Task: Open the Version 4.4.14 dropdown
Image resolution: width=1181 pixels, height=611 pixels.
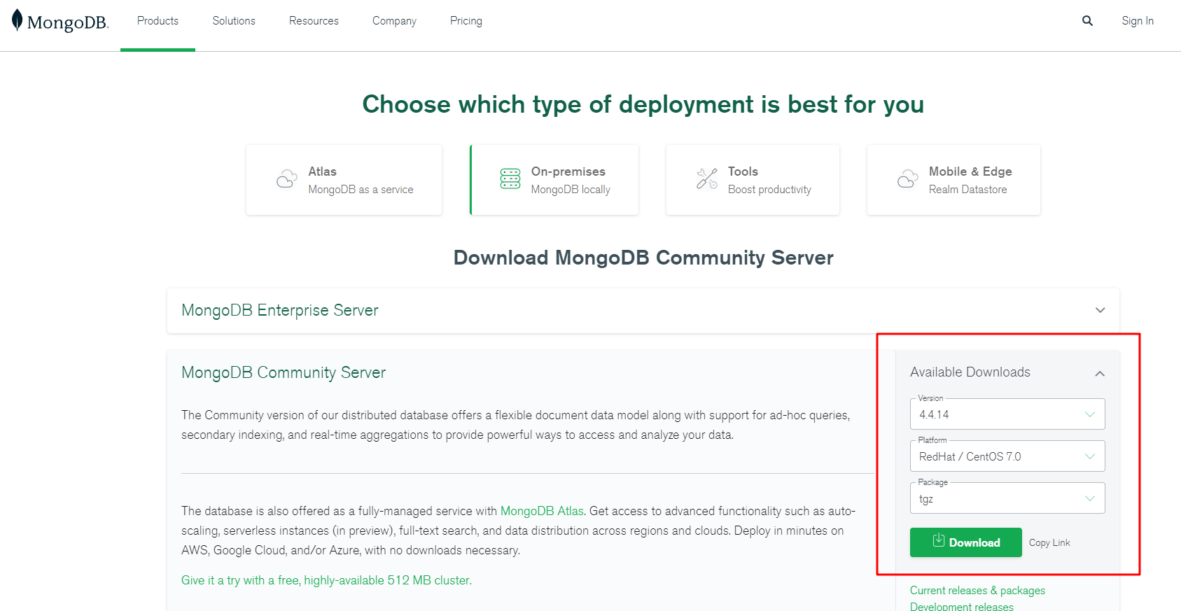Action: [1007, 414]
